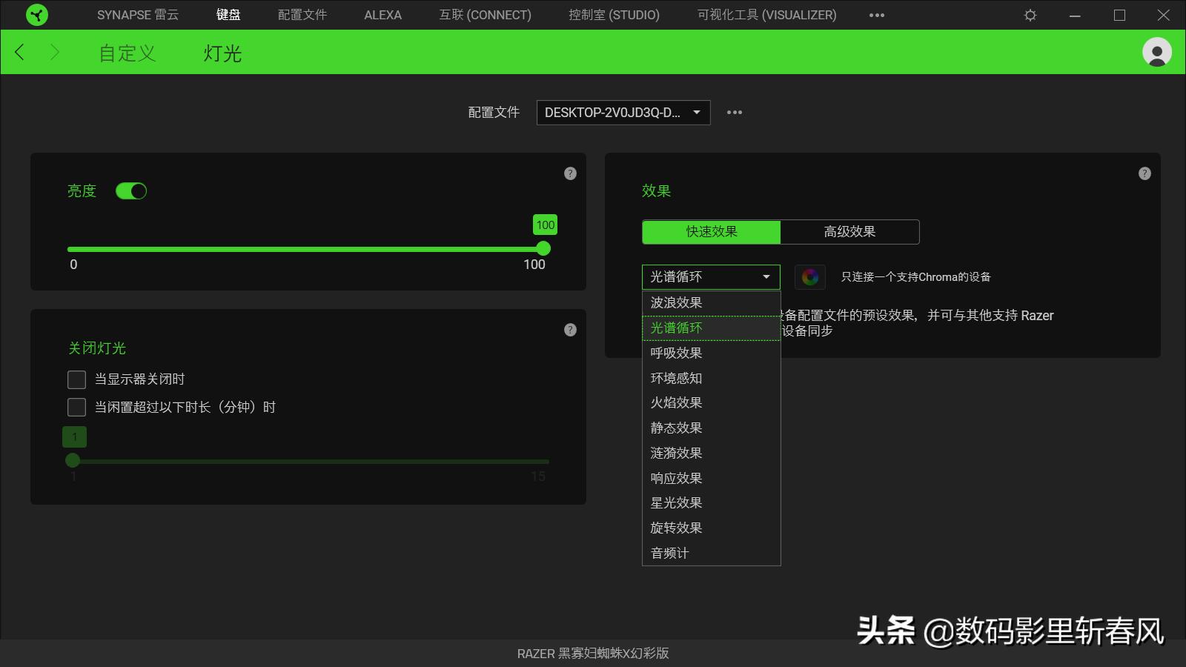This screenshot has width=1186, height=667.
Task: Click the Chroma color wheel icon
Action: (x=810, y=276)
